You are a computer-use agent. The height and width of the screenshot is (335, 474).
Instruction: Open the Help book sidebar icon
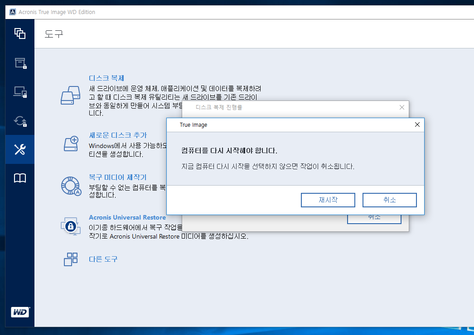coord(20,178)
